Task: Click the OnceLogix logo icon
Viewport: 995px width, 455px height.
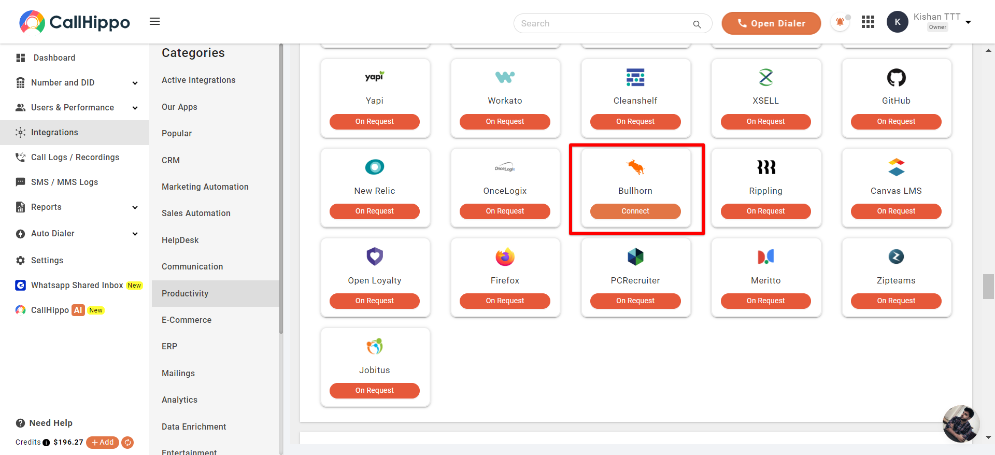Action: [505, 167]
